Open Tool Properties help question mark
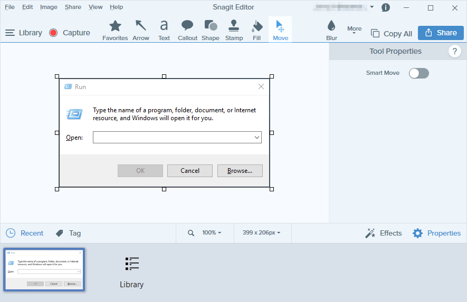Image resolution: width=467 pixels, height=302 pixels. pos(454,51)
